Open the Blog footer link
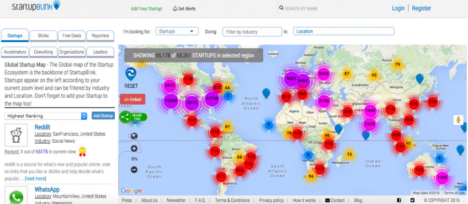The width and height of the screenshot is (468, 204). coord(358,200)
